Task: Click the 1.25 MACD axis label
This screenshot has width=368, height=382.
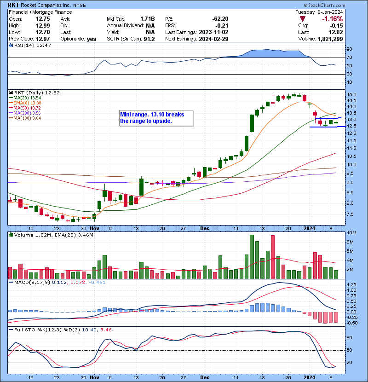Action: point(352,285)
